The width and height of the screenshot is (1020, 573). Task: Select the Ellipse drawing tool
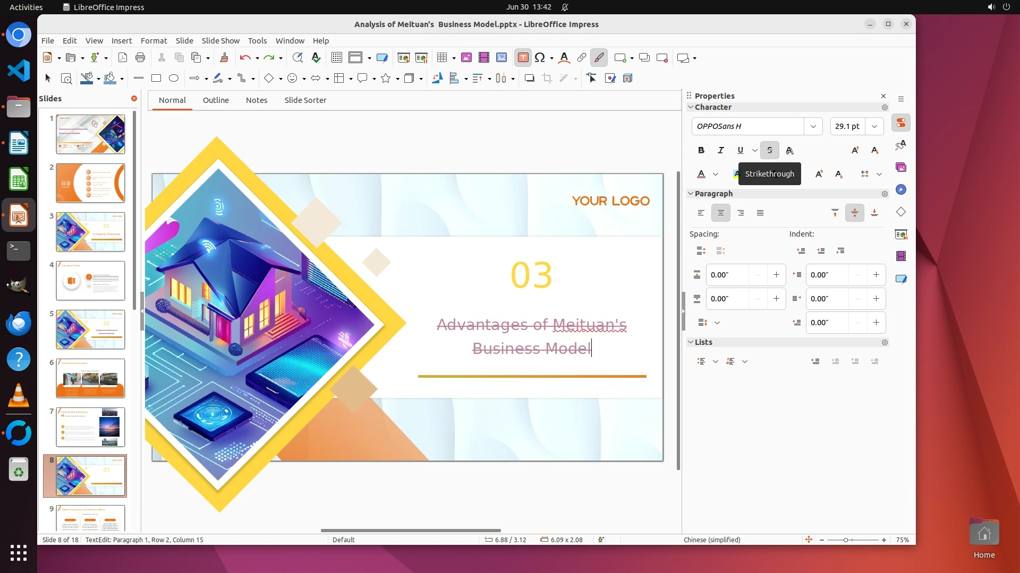tap(173, 79)
